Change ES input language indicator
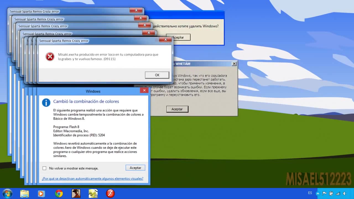 coord(310,193)
